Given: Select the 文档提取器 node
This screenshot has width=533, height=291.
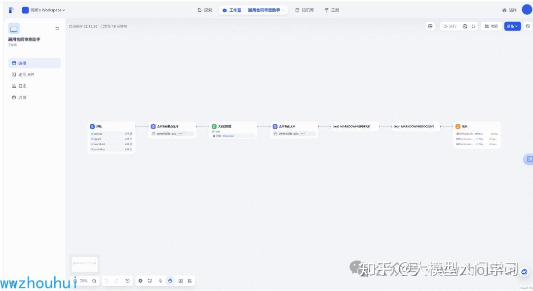Looking at the screenshot, I should [x=233, y=130].
